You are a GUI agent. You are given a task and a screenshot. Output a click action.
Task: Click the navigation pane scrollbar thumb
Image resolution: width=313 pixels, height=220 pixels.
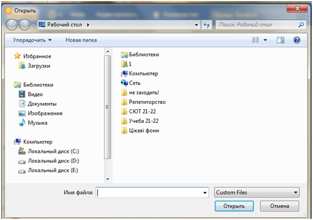pos(108,107)
